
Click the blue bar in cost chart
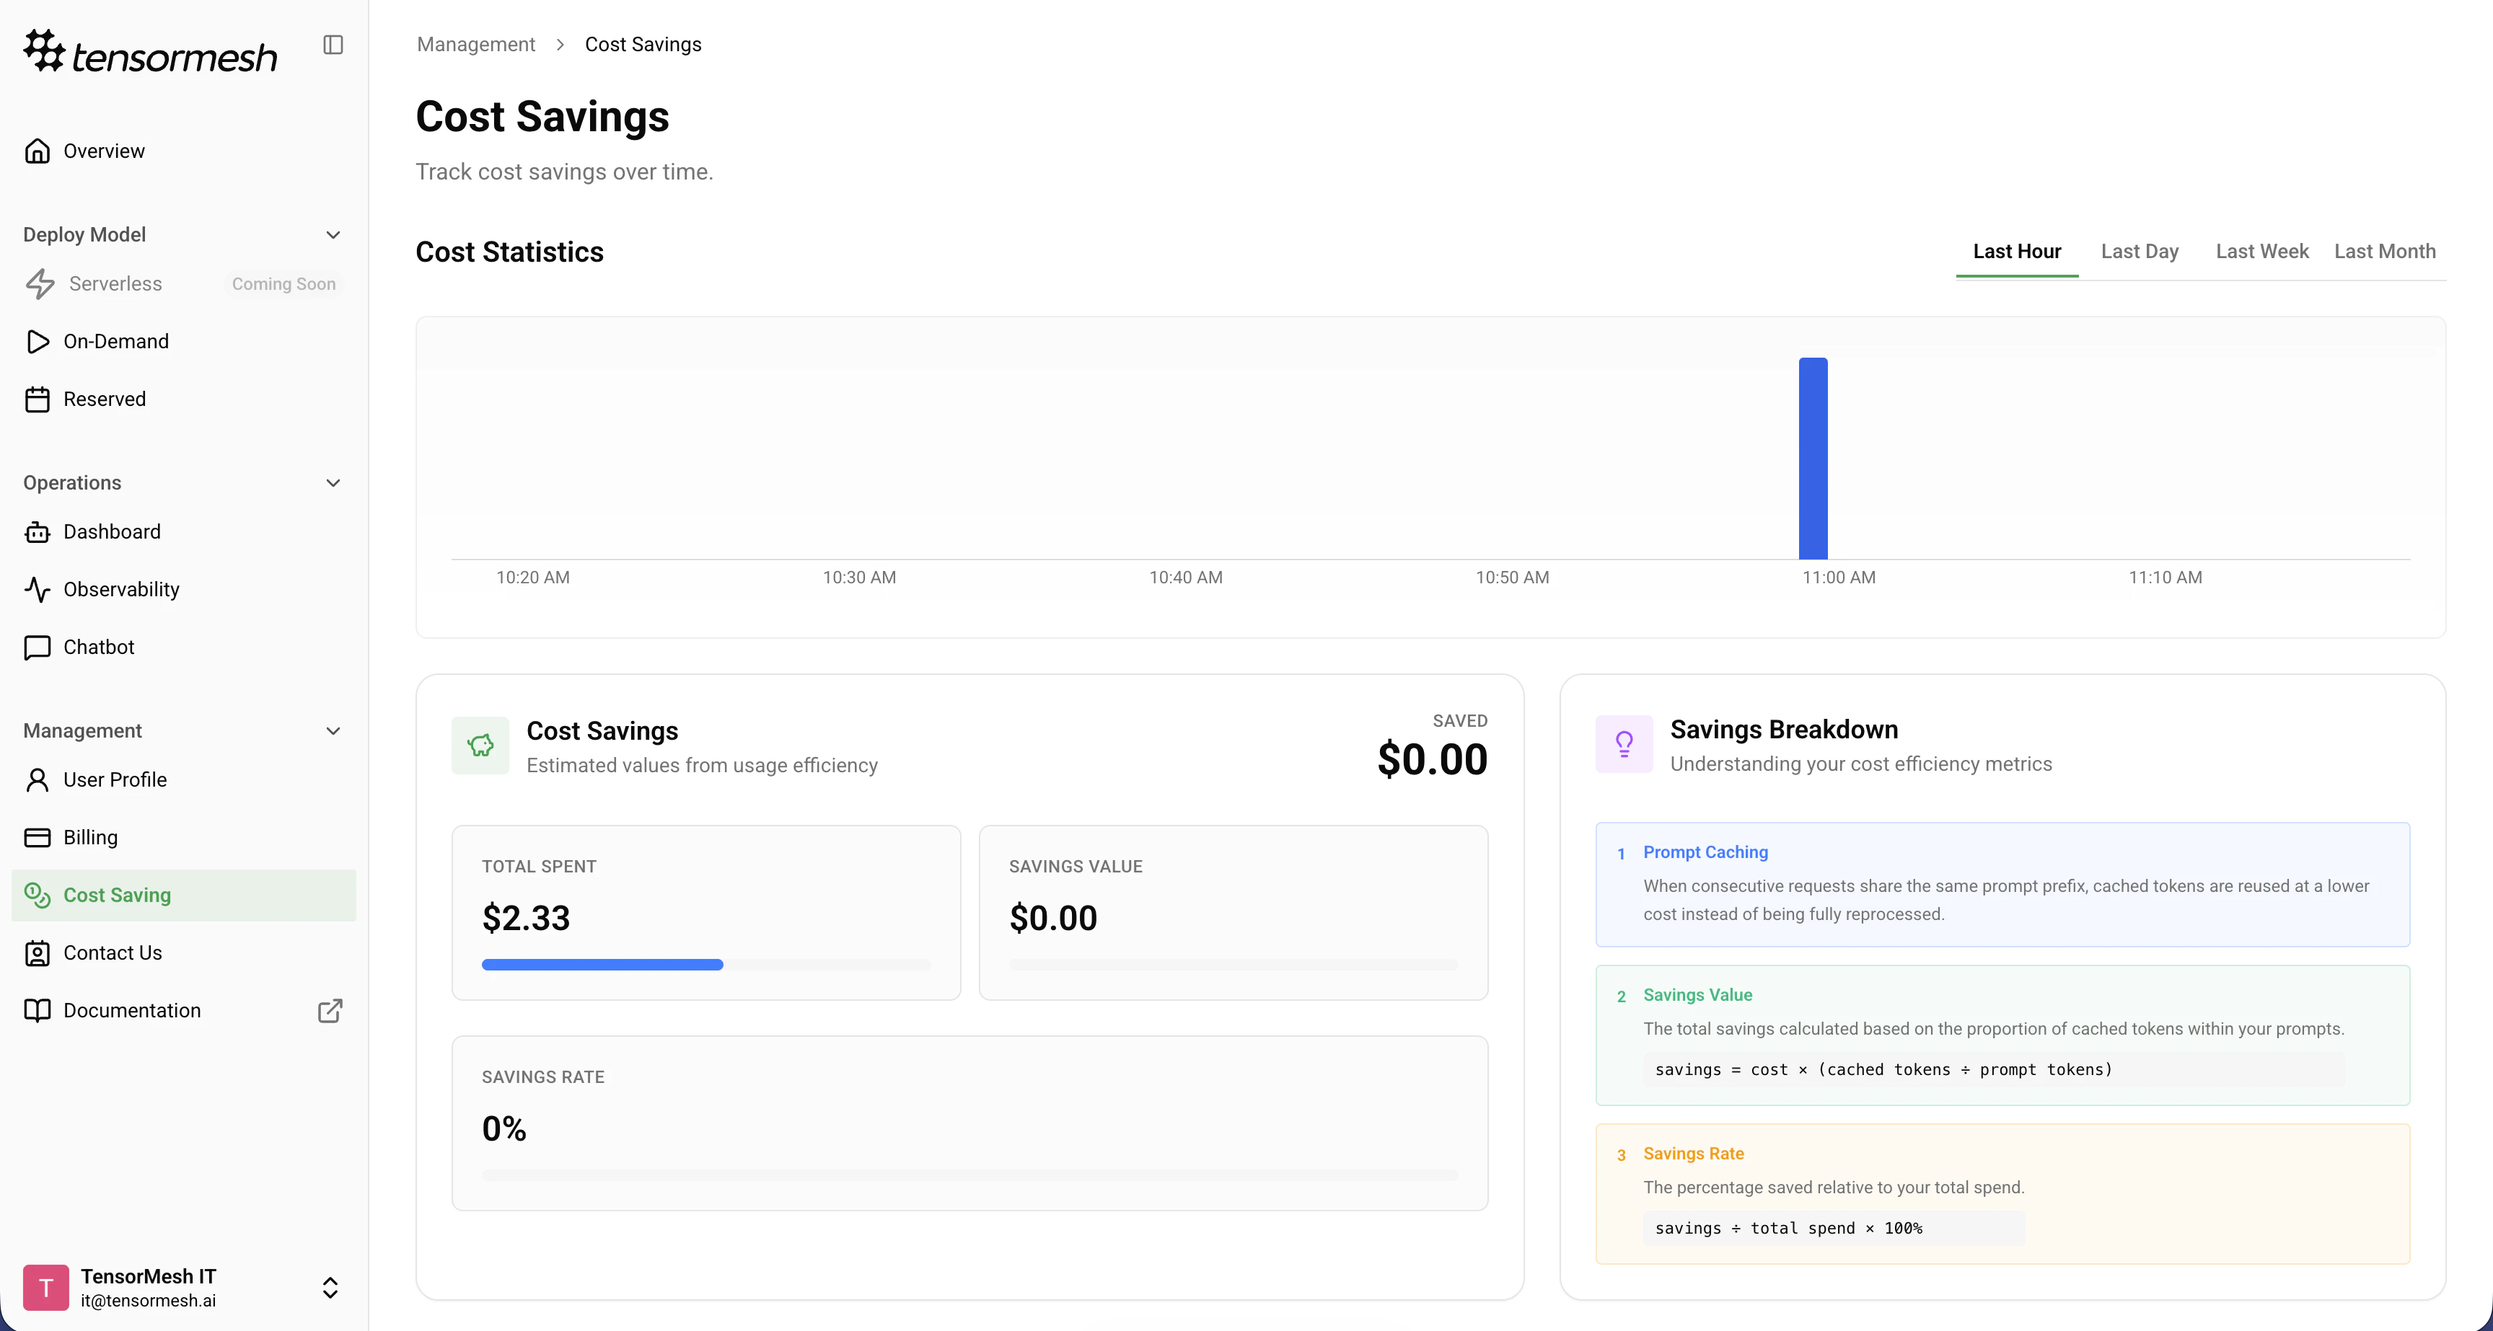pos(1813,459)
